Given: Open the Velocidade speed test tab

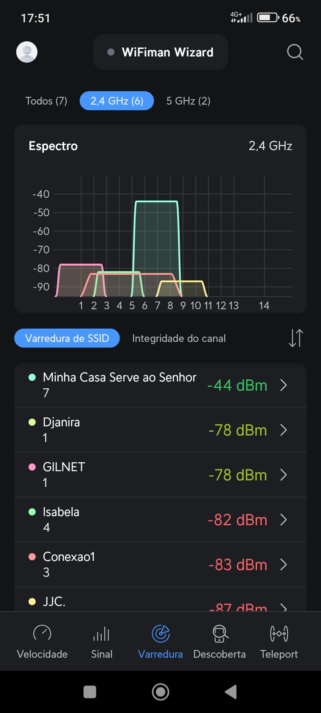Looking at the screenshot, I should (42, 642).
